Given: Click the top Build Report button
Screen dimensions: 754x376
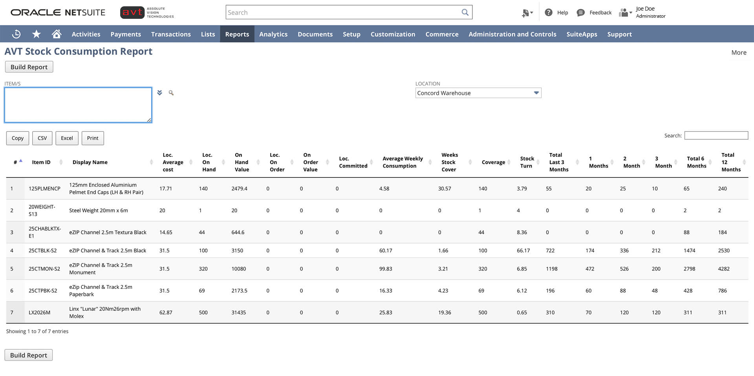Looking at the screenshot, I should [29, 67].
